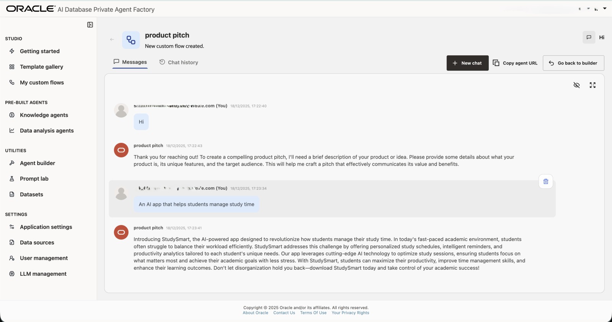
Task: Start a New chat
Action: click(467, 63)
